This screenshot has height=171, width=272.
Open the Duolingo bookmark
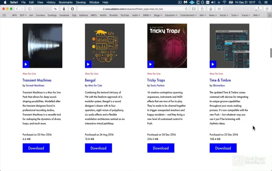pos(52,15)
